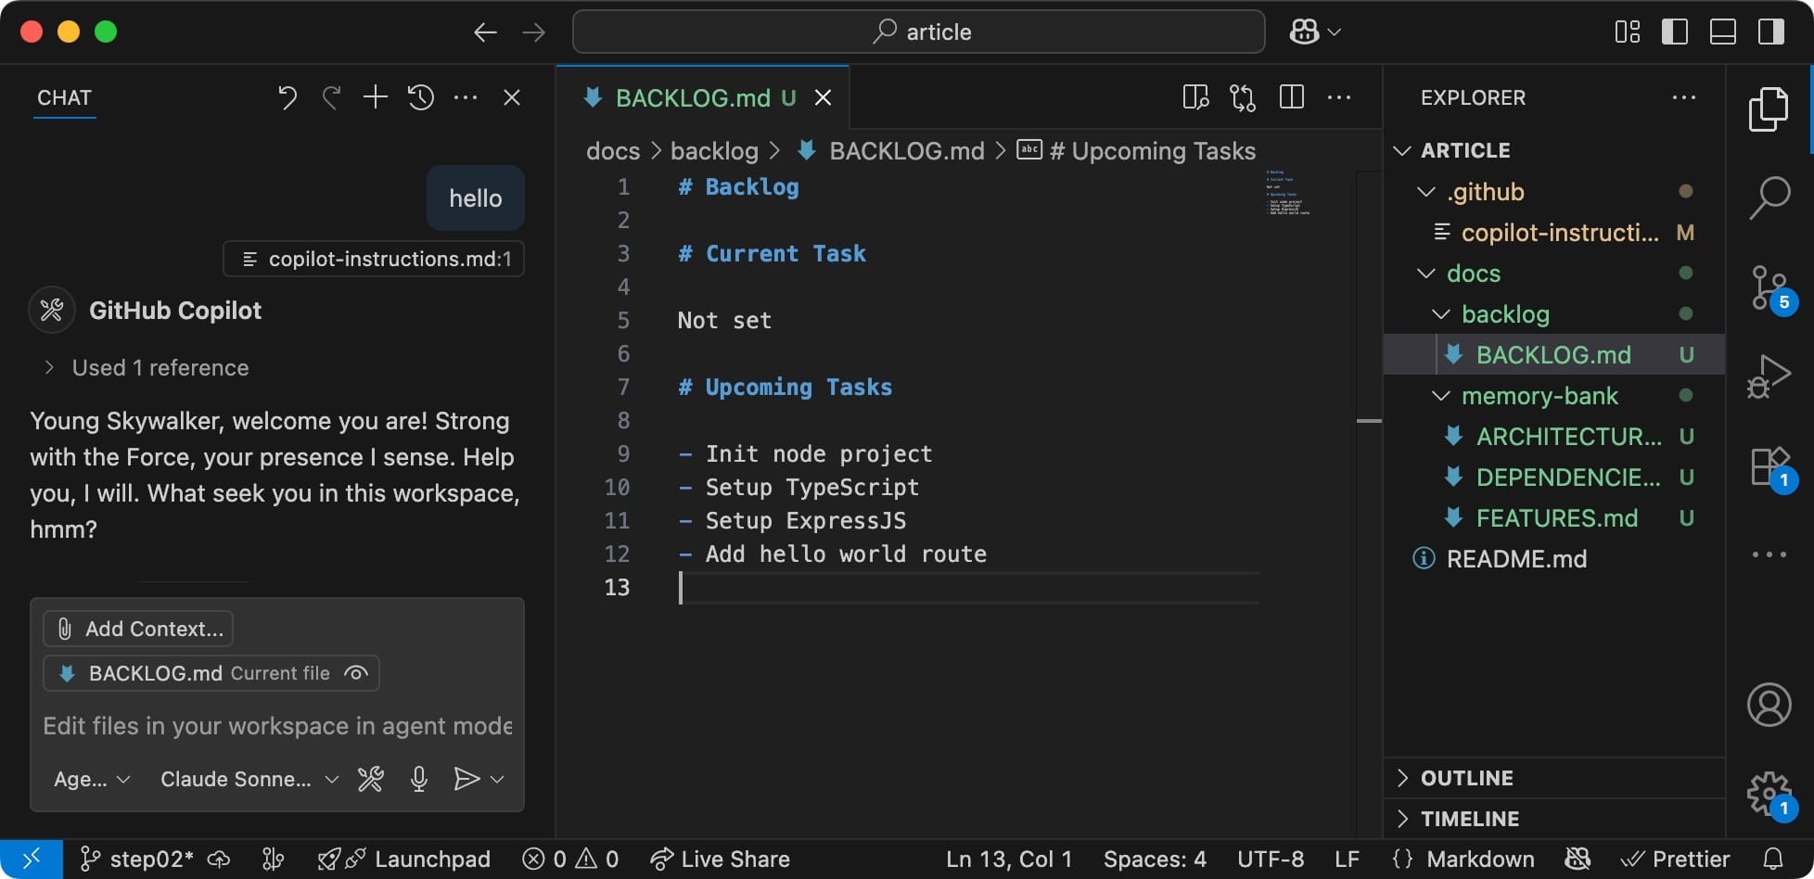Viewport: 1814px width, 879px height.
Task: Switch to the BACKLOG.md editor tab
Action: (x=693, y=96)
